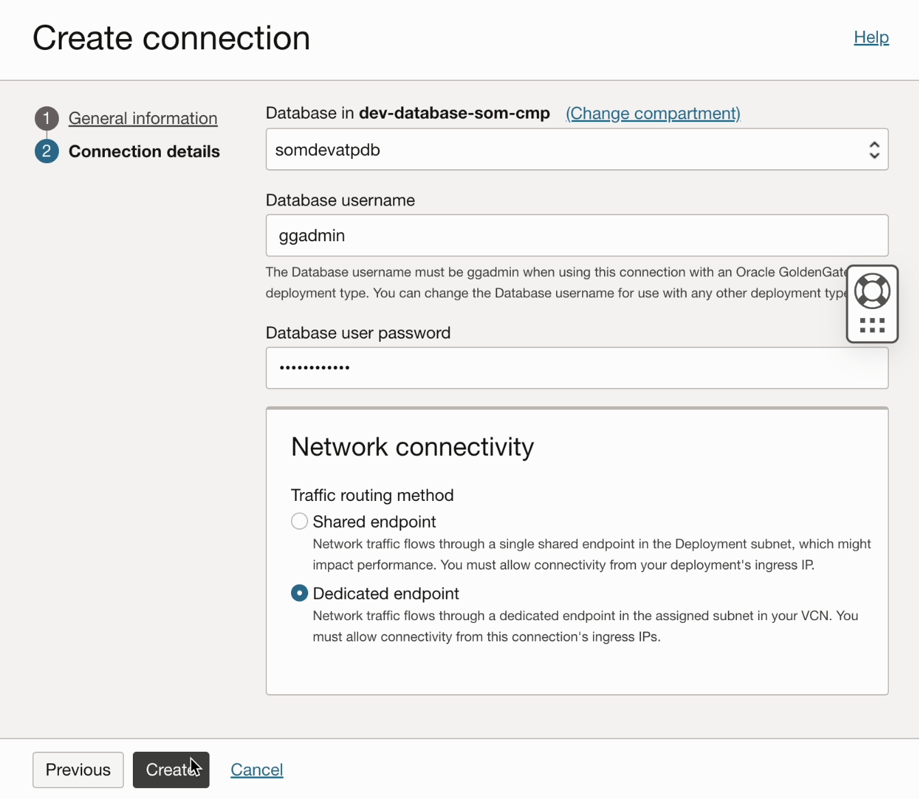Open the Help link

click(870, 38)
